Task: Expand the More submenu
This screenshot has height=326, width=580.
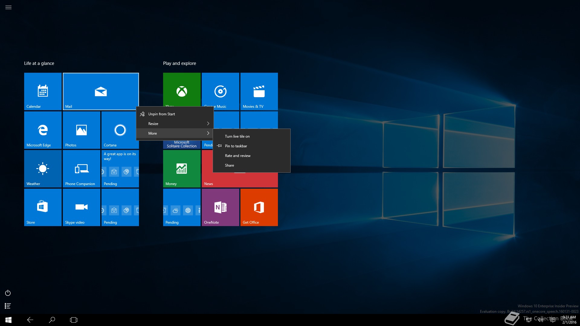Action: pyautogui.click(x=175, y=133)
